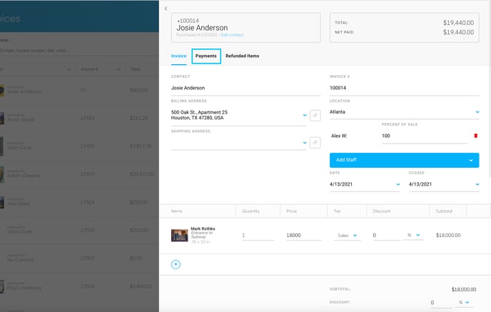This screenshot has width=491, height=312.
Task: Click the Mark Rothko item title
Action: tap(203, 228)
